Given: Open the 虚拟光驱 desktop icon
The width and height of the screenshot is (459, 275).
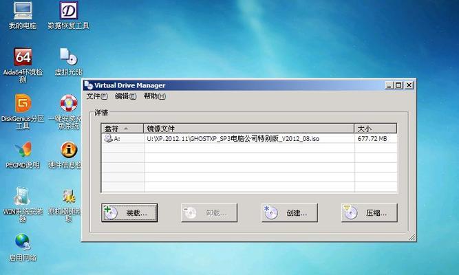Looking at the screenshot, I should (69, 62).
